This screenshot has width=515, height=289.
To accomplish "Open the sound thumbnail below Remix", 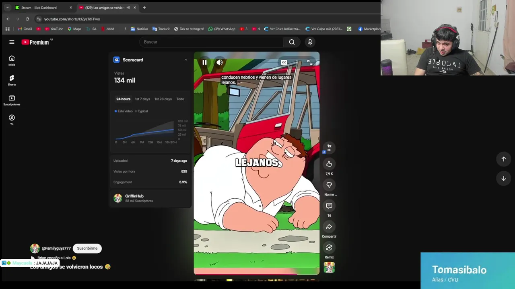I will 329,267.
